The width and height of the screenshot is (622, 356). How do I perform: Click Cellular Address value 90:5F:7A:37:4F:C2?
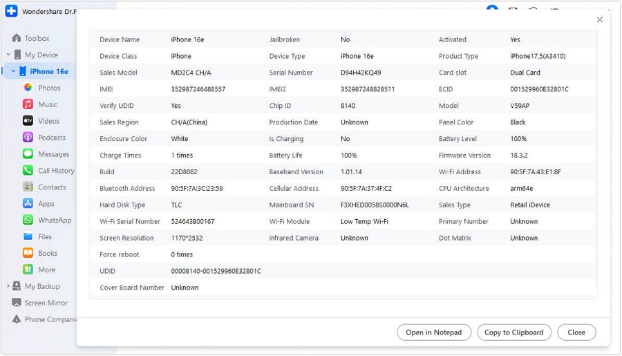click(366, 189)
